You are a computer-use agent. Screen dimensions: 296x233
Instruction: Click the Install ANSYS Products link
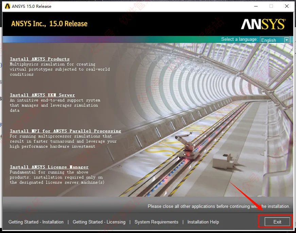(x=40, y=59)
